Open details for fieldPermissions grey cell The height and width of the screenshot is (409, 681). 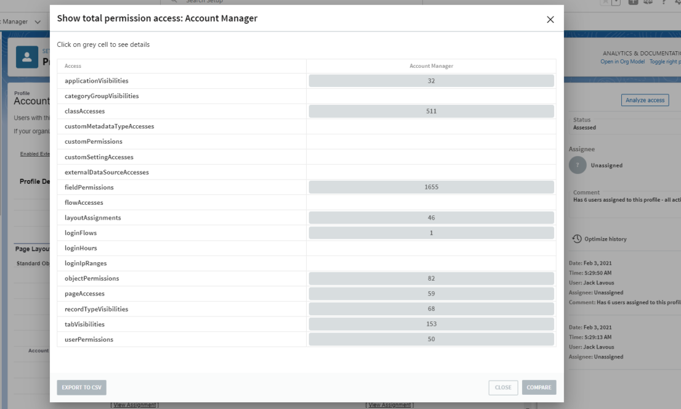(x=431, y=187)
